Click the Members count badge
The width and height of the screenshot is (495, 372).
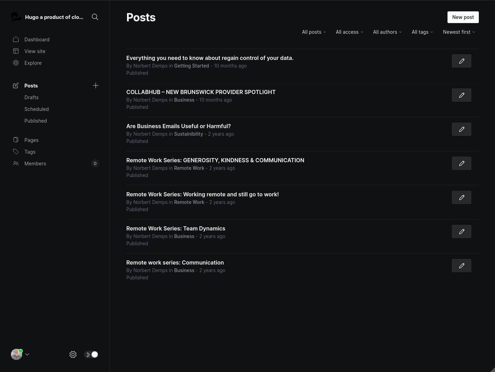95,164
